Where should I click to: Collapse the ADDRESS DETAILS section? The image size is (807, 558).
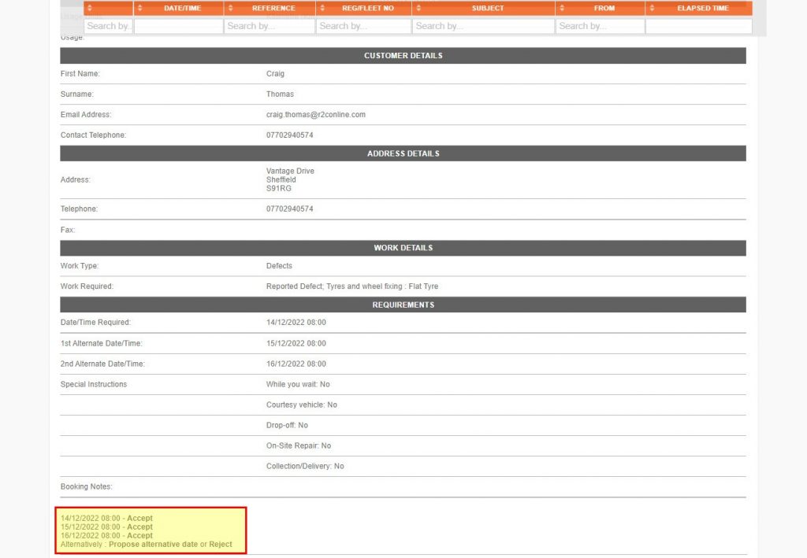point(403,153)
